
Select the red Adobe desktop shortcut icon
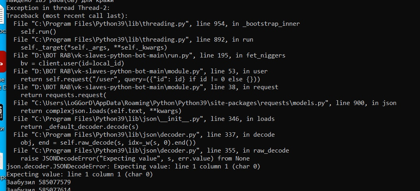click(x=3, y=62)
